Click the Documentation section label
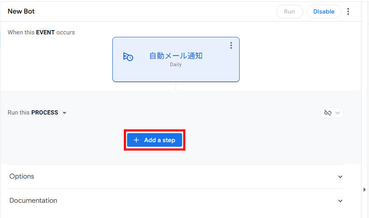Image resolution: width=369 pixels, height=218 pixels. point(33,201)
